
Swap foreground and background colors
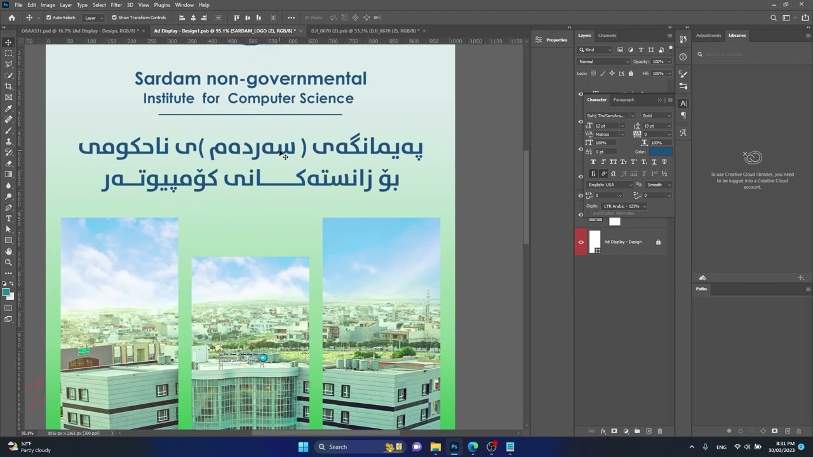[x=13, y=284]
